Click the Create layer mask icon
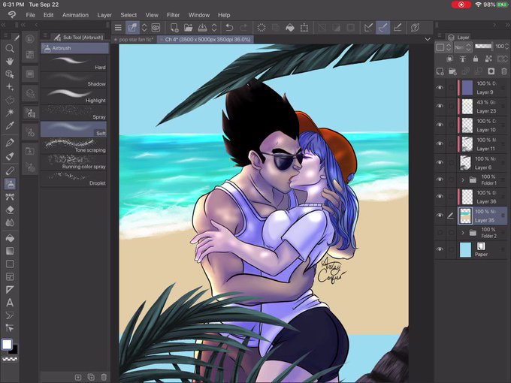The image size is (511, 383). (x=491, y=71)
